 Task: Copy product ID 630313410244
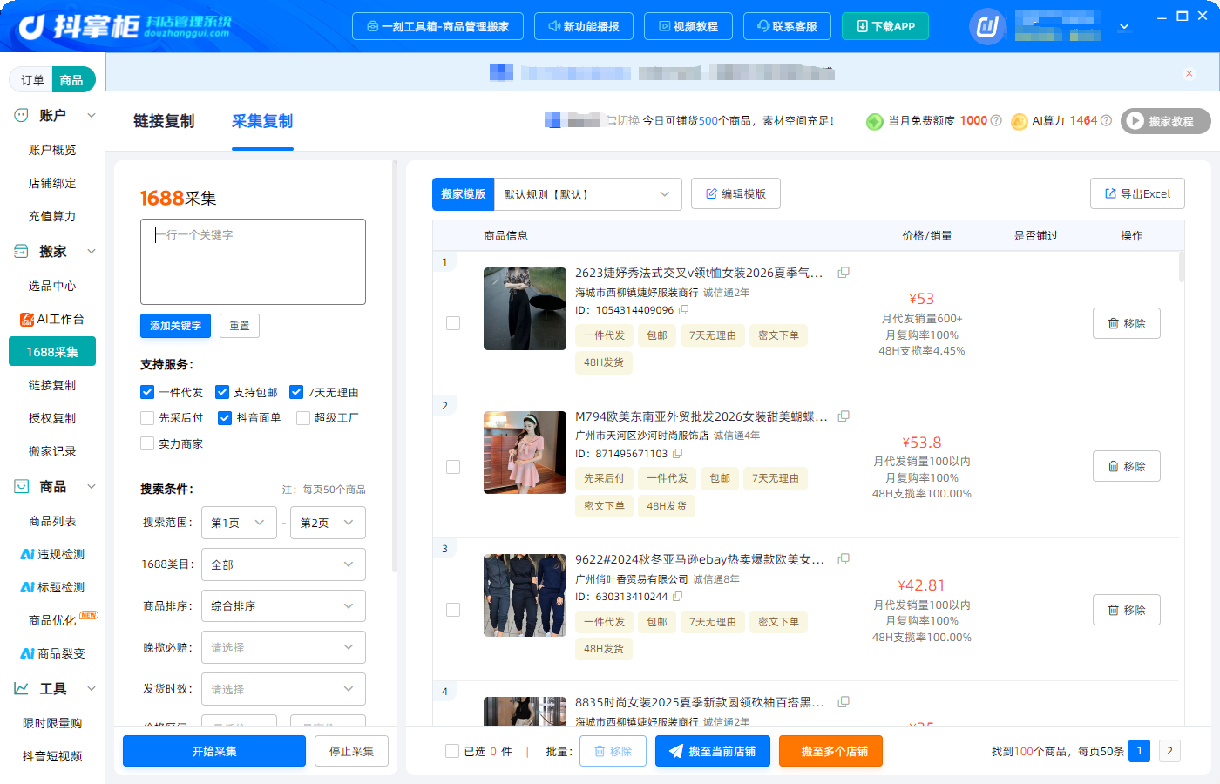678,597
